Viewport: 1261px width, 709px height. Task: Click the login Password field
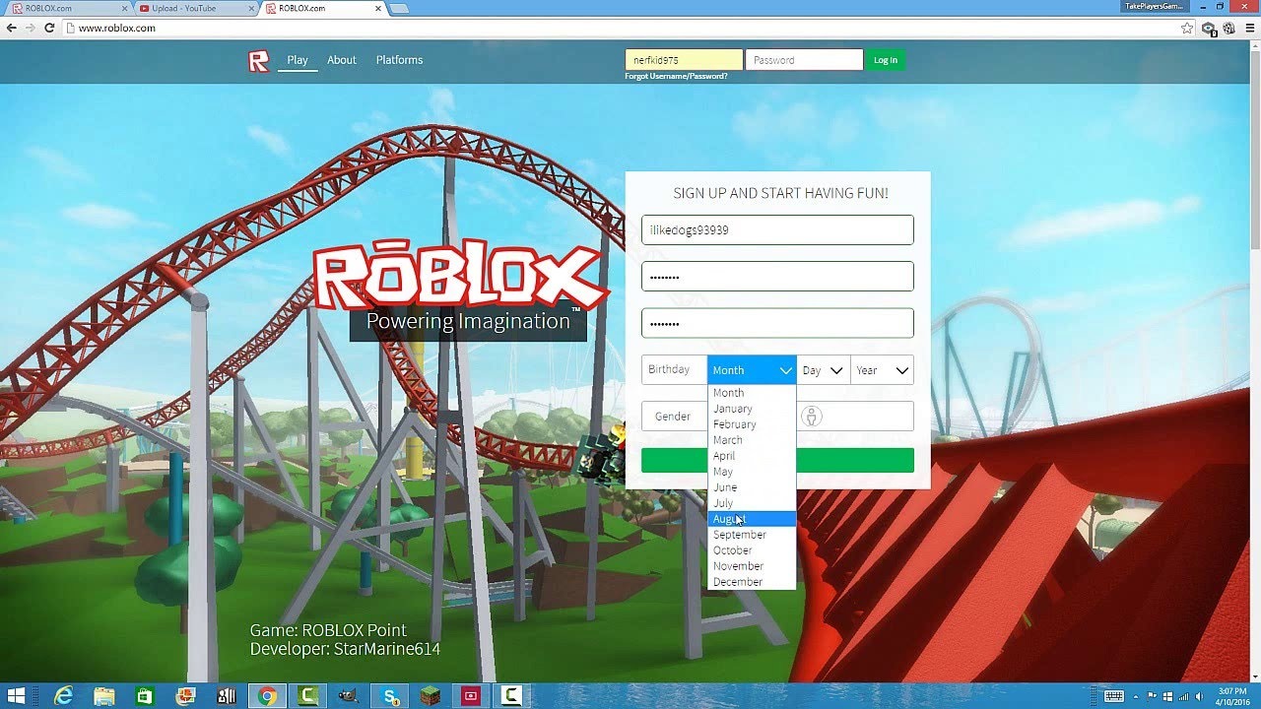pyautogui.click(x=804, y=60)
